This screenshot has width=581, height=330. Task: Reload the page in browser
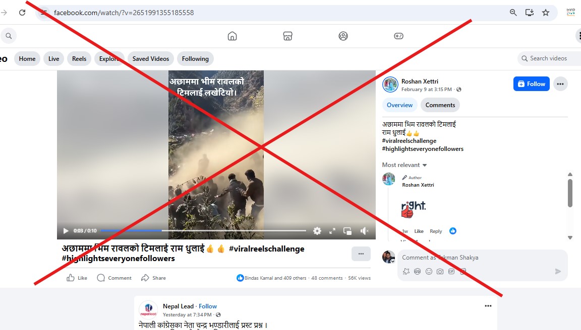tap(22, 13)
